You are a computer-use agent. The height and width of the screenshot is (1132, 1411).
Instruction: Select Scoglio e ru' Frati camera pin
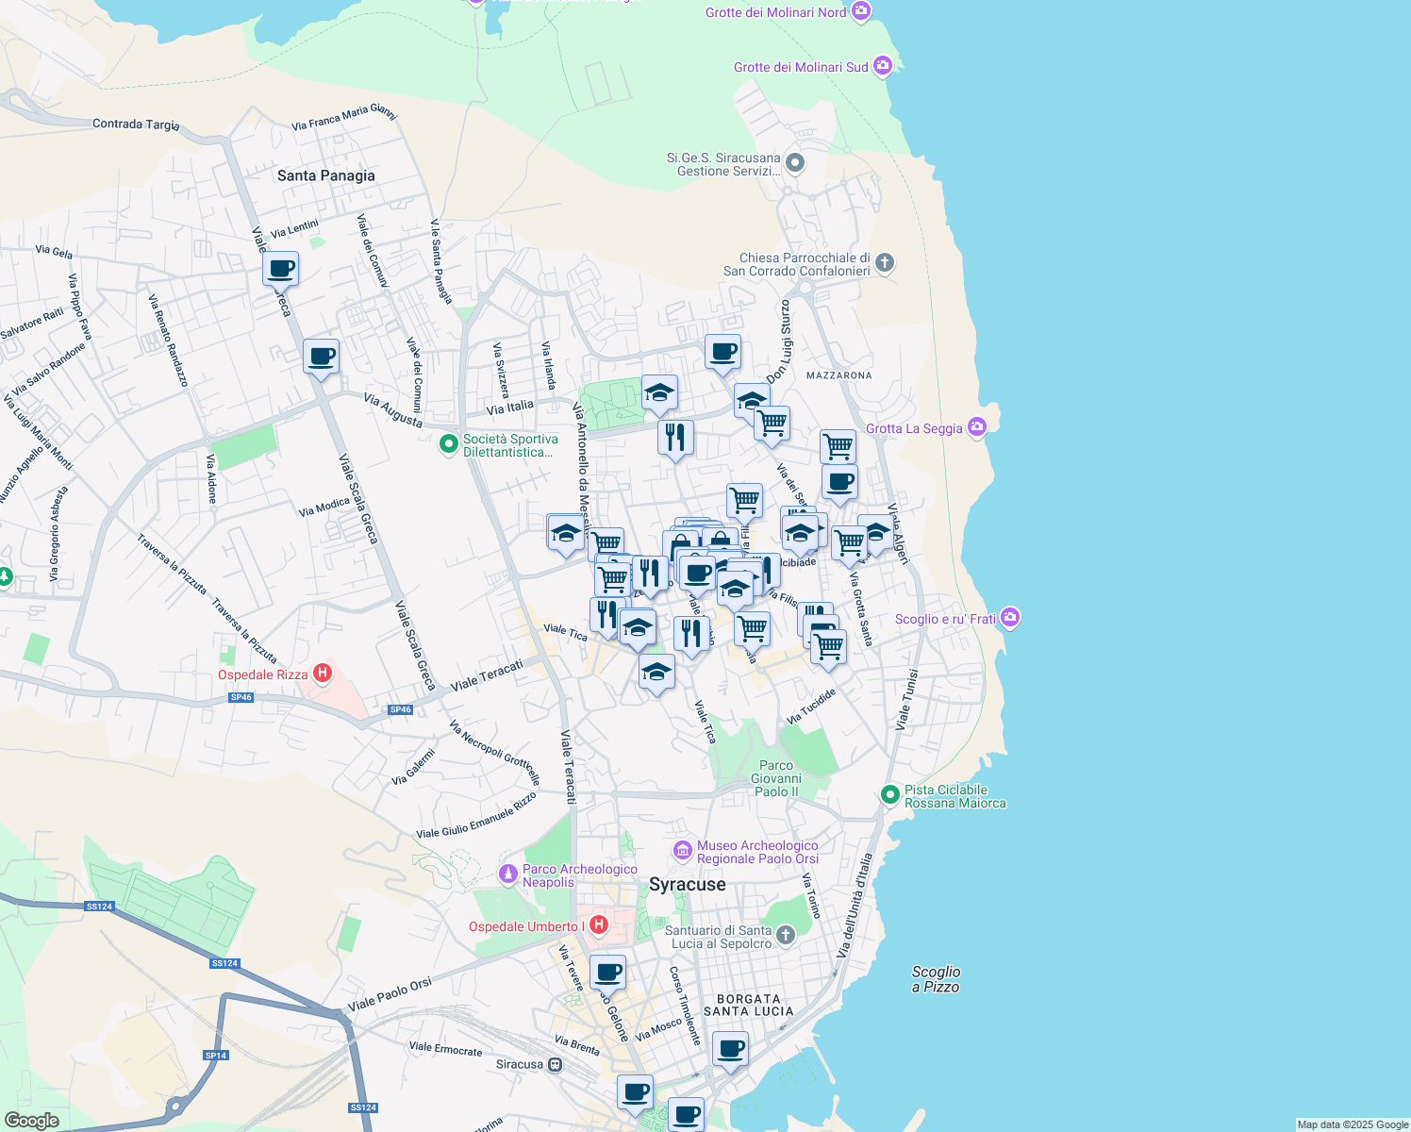(x=1011, y=618)
